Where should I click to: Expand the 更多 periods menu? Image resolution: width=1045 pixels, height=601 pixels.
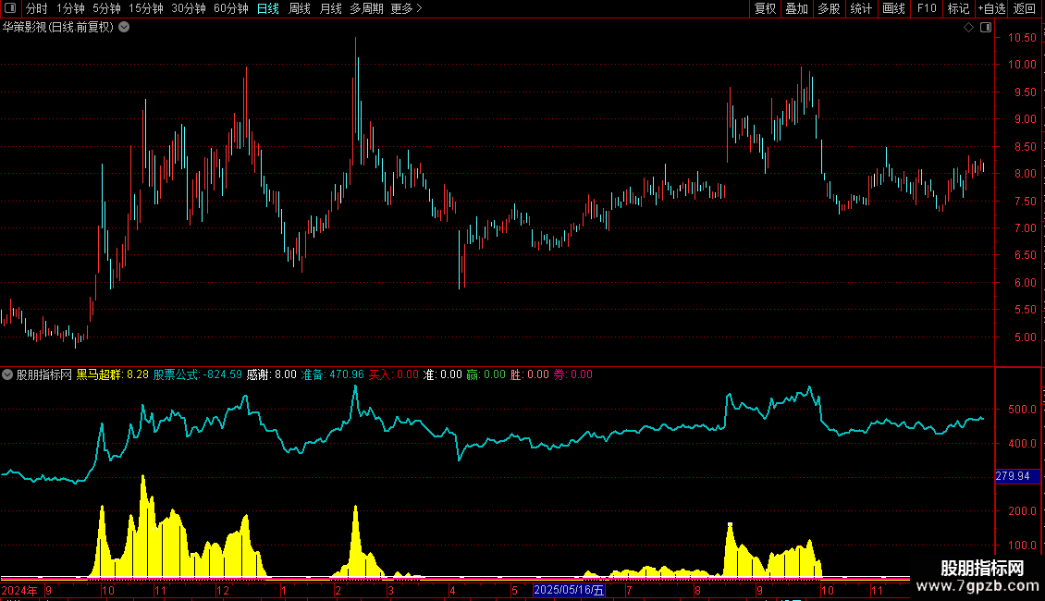tap(407, 8)
